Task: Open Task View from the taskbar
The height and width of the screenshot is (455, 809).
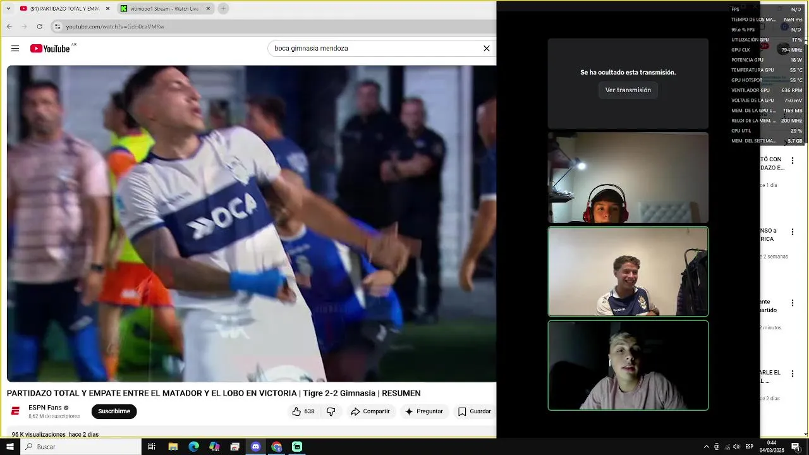Action: pos(152,447)
